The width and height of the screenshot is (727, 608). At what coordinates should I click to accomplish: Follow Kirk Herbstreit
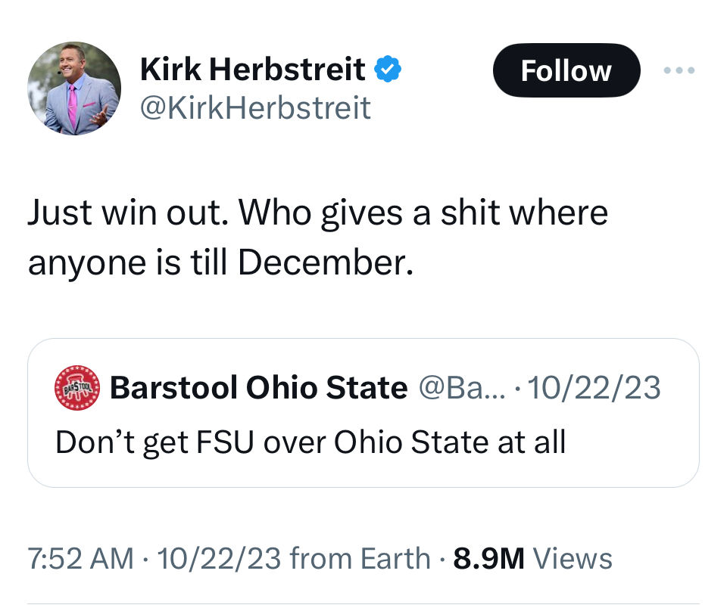[566, 70]
